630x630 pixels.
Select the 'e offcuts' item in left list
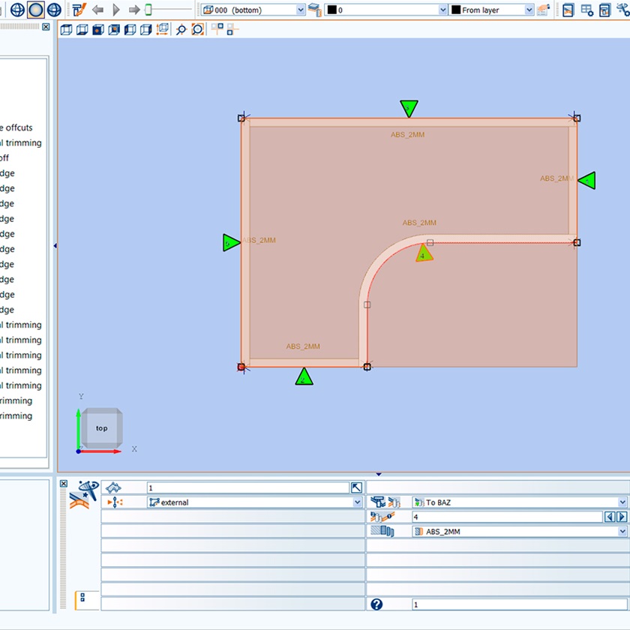click(x=16, y=127)
